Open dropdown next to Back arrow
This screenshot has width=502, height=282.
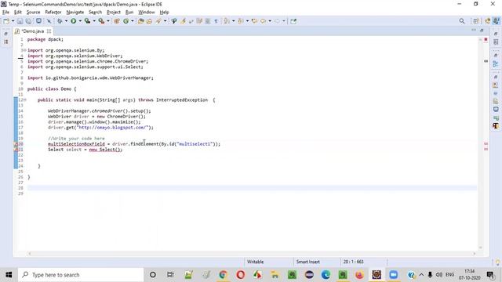pos(270,21)
